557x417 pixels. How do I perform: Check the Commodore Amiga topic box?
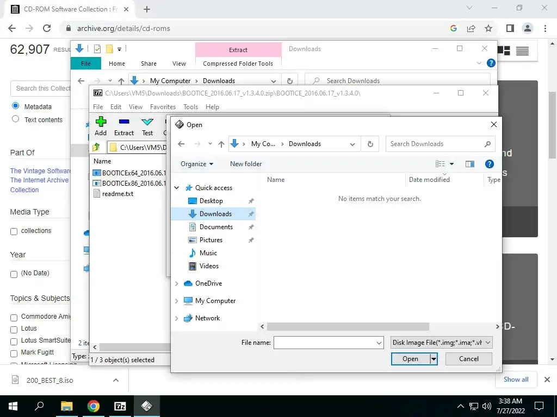(14, 317)
